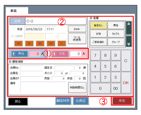Click the black 戻る back button
This screenshot has height=115, width=141.
[18, 102]
